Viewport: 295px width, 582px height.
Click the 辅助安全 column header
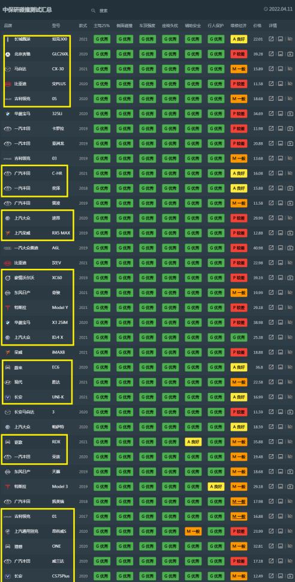[x=193, y=26]
